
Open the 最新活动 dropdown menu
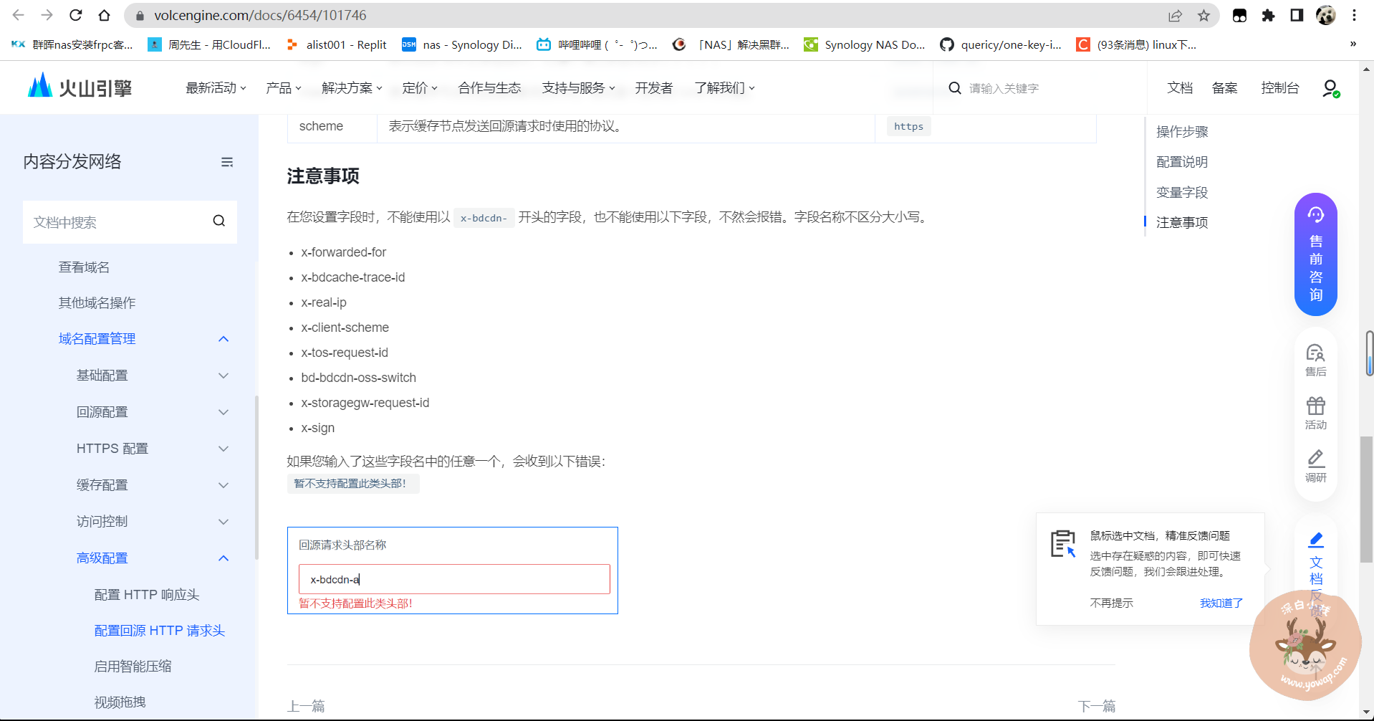pos(216,88)
